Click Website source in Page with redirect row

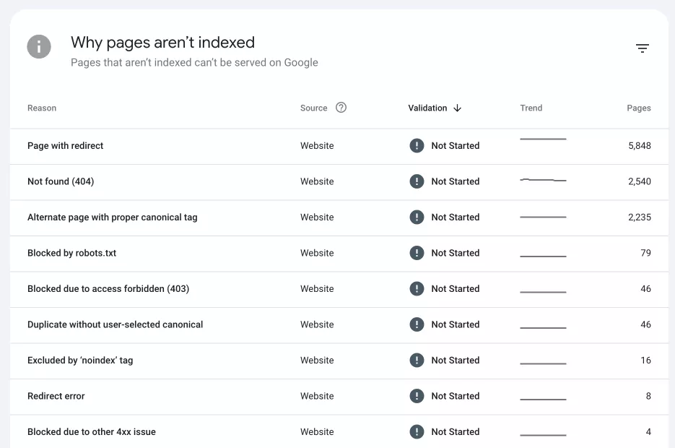click(317, 146)
